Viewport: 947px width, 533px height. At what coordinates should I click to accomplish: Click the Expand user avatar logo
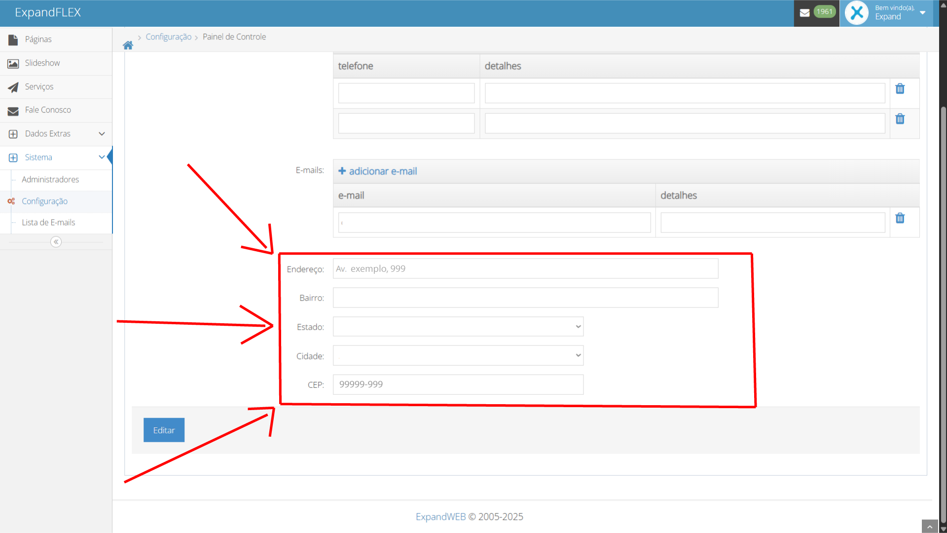857,13
